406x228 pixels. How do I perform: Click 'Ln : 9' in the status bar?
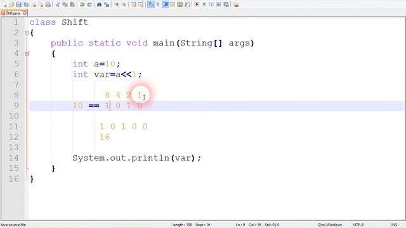(x=240, y=225)
